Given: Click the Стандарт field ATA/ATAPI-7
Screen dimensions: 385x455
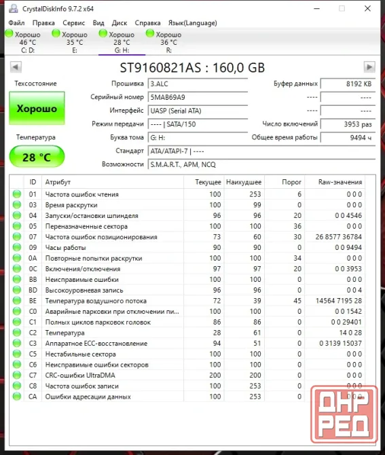Looking at the screenshot, I should [261, 151].
